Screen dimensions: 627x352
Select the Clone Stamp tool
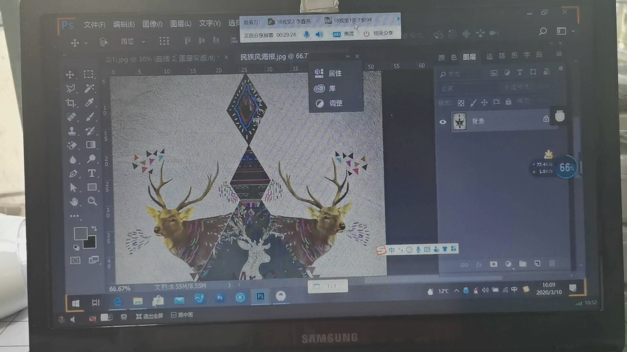72,131
